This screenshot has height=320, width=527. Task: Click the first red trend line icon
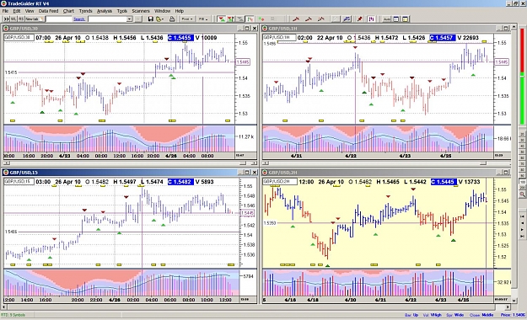pyautogui.click(x=296, y=19)
